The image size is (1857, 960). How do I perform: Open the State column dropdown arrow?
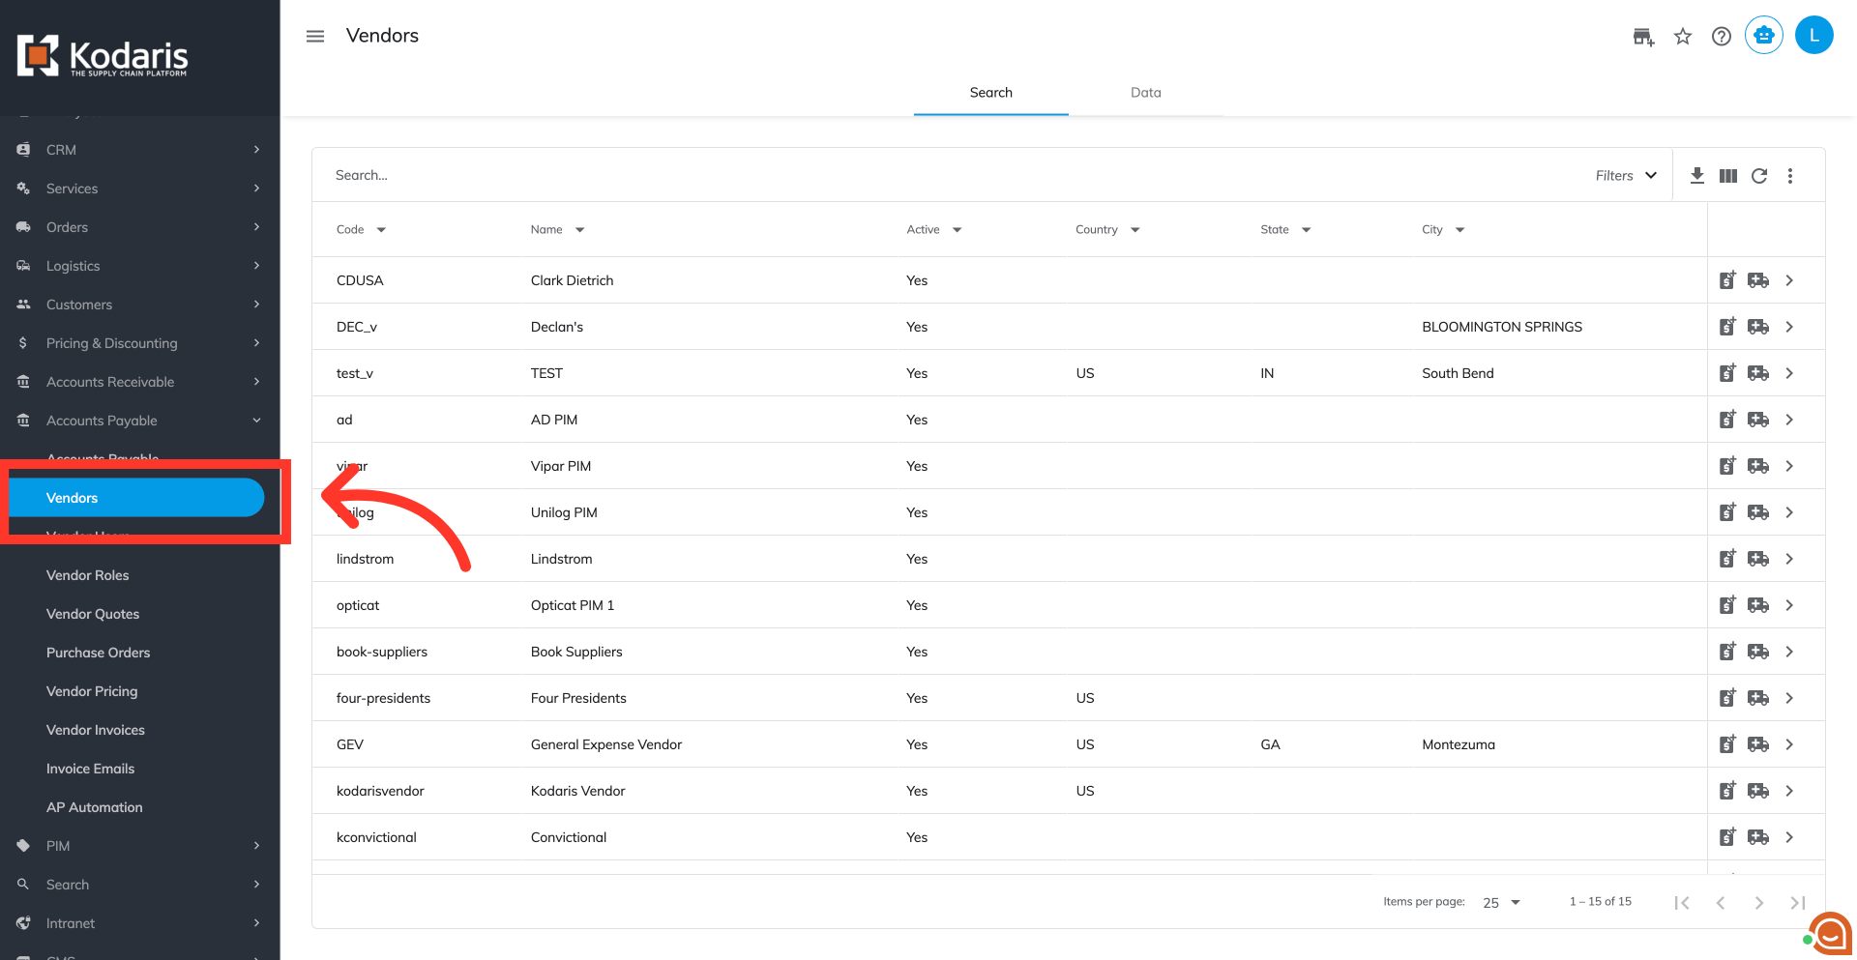pyautogui.click(x=1307, y=230)
